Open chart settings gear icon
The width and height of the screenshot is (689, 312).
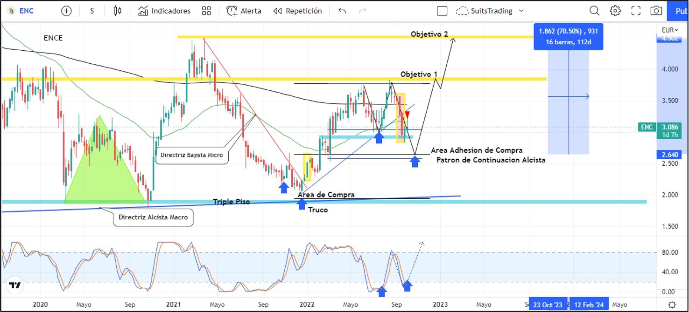[615, 11]
